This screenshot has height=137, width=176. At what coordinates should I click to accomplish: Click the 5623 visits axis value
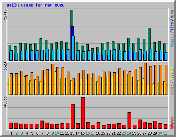pos(5,66)
